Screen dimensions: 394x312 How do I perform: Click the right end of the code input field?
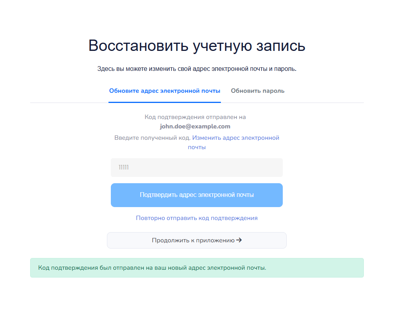(274, 168)
